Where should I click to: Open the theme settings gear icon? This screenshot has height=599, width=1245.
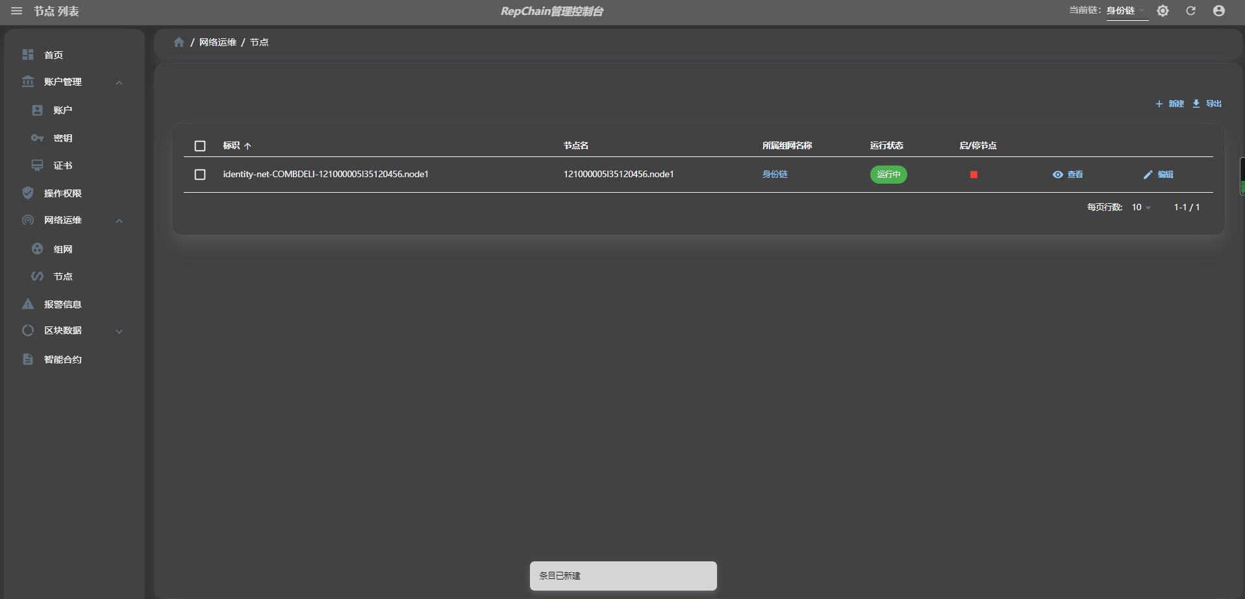1163,11
